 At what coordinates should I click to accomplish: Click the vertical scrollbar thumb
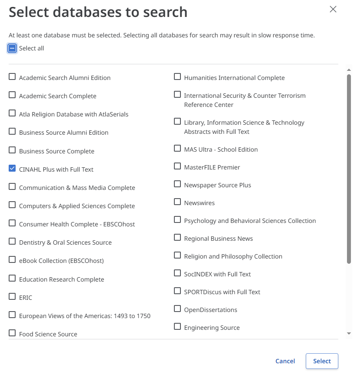[349, 169]
